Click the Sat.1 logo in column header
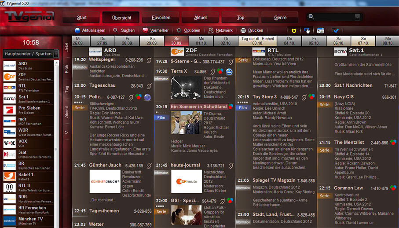The width and height of the screenshot is (399, 228). click(340, 51)
